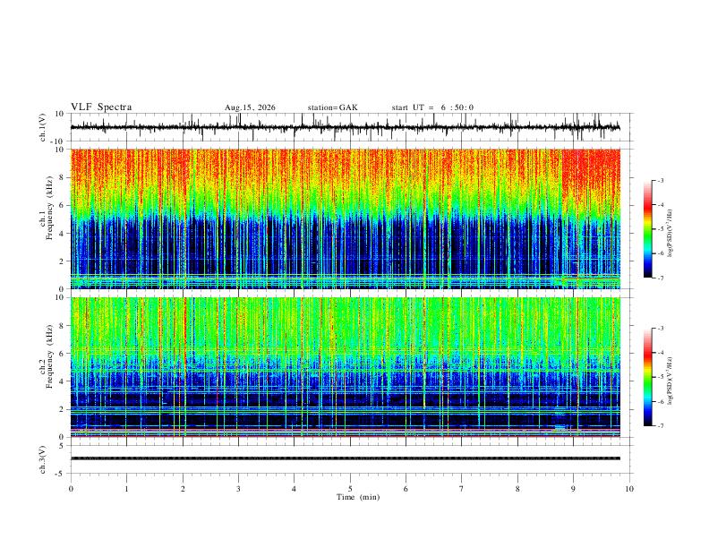Click the 10 minute tick on Time axis
The width and height of the screenshot is (709, 548).
[x=629, y=489]
